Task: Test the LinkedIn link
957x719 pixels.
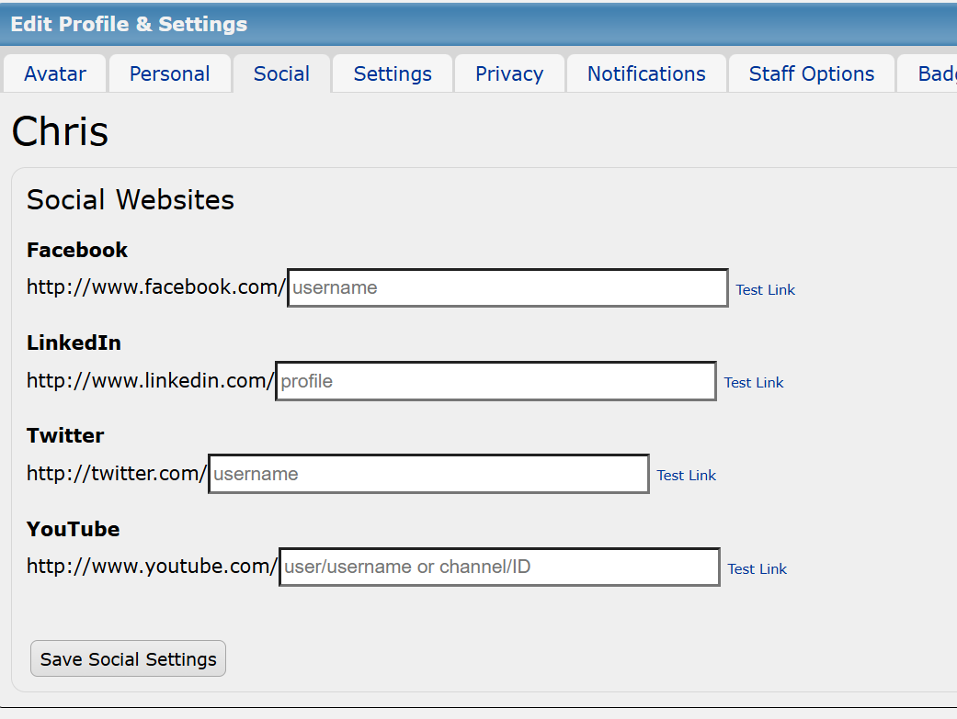Action: (754, 382)
